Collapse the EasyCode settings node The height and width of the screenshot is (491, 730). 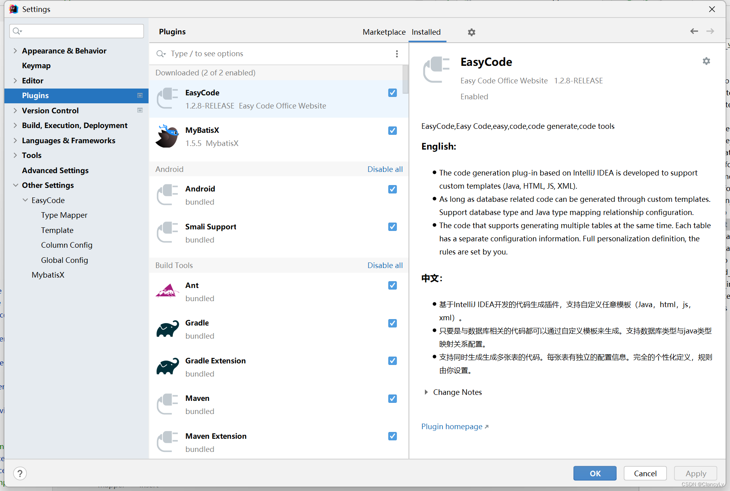click(x=25, y=200)
